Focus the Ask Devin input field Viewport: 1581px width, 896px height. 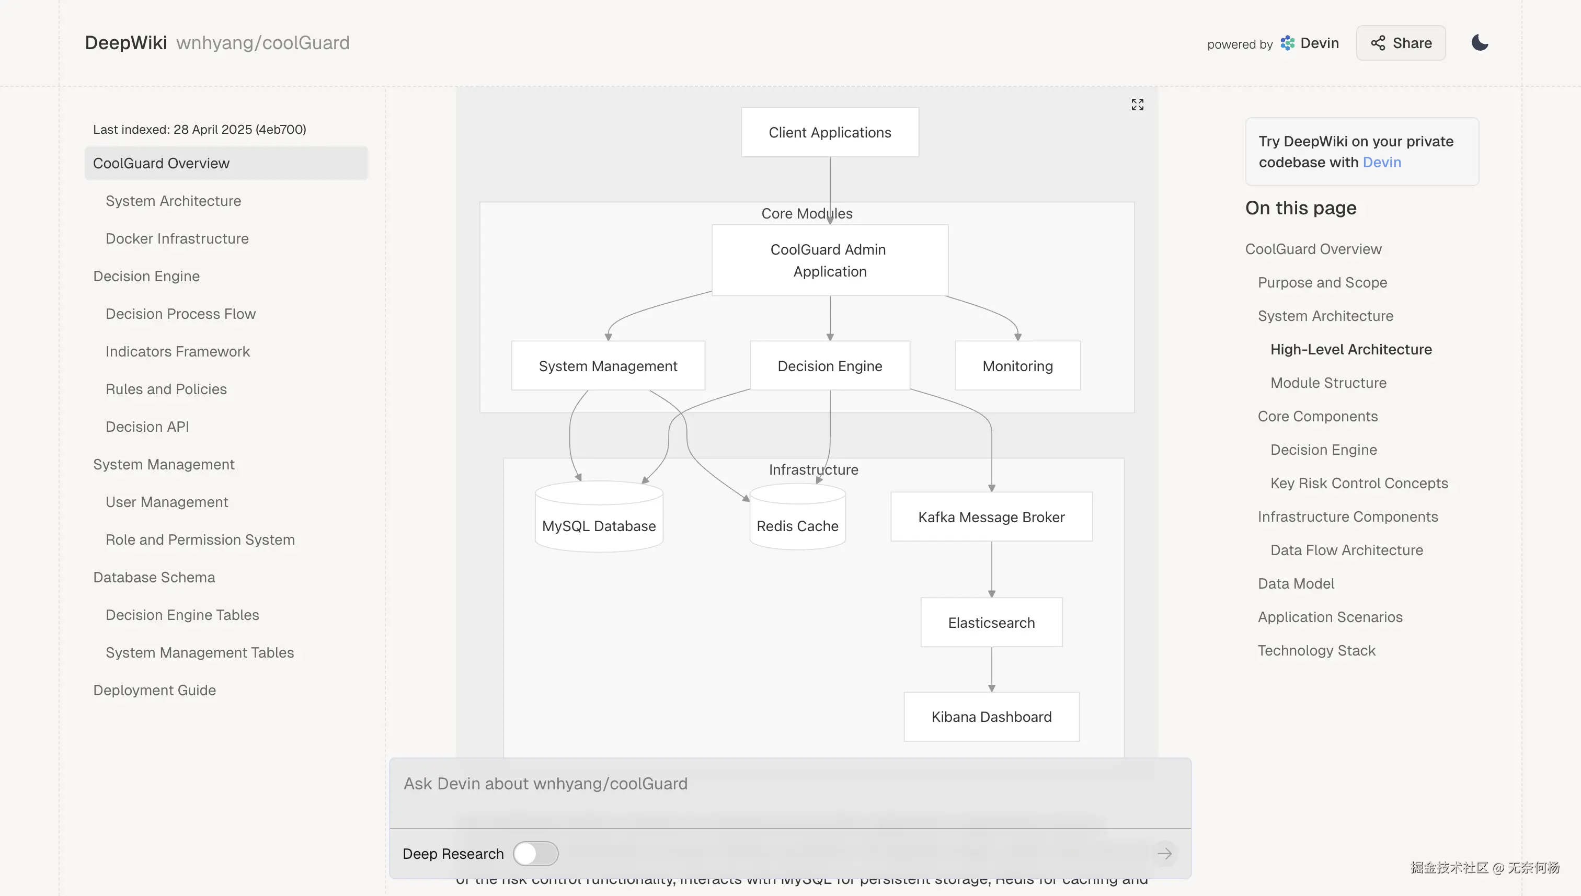coord(789,784)
